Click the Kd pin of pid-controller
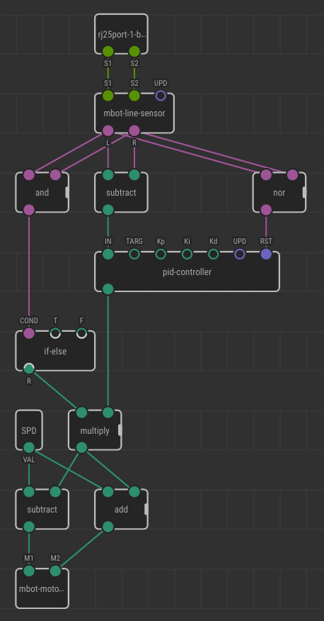This screenshot has width=324, height=621. 214,254
